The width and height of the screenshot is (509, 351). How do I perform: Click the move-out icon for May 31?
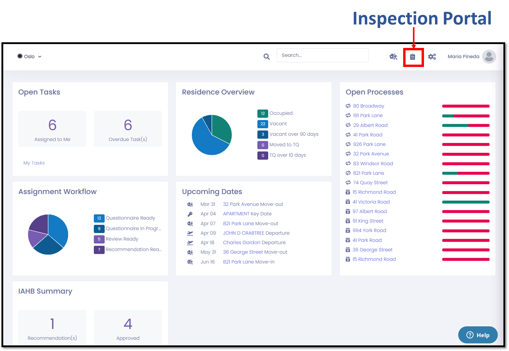pyautogui.click(x=190, y=252)
